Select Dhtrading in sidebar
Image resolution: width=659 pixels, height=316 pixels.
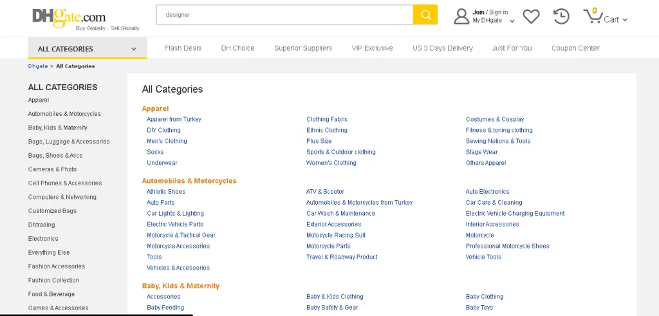[42, 225]
